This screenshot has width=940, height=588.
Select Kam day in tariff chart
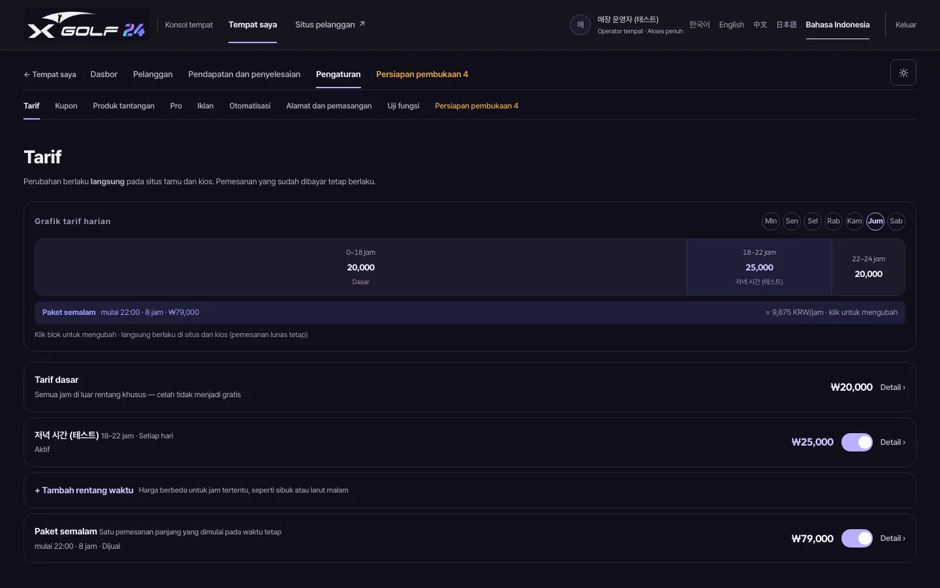854,221
